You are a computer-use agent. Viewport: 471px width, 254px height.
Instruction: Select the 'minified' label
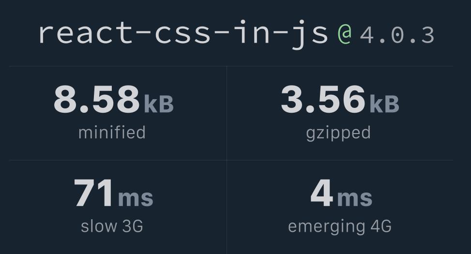coord(112,133)
